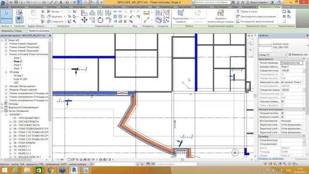This screenshot has width=309, height=174.
Task: Expand the Фасады (Фасад здания) node
Action: 6,86
